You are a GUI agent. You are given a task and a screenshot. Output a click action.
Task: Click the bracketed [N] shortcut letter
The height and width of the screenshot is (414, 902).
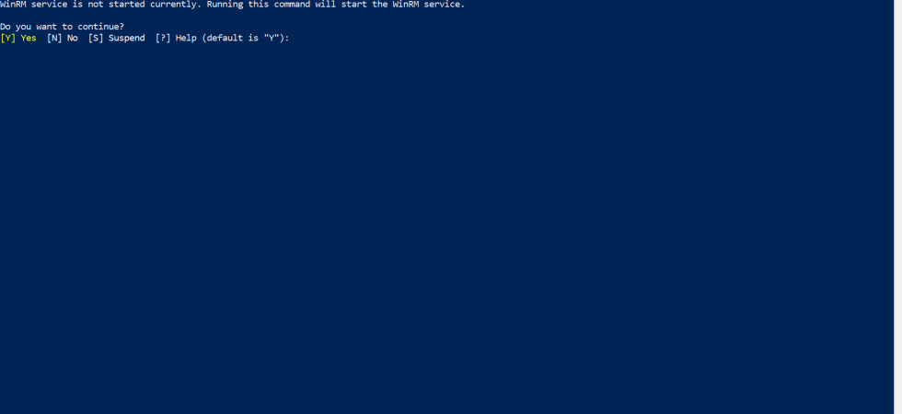pos(54,38)
